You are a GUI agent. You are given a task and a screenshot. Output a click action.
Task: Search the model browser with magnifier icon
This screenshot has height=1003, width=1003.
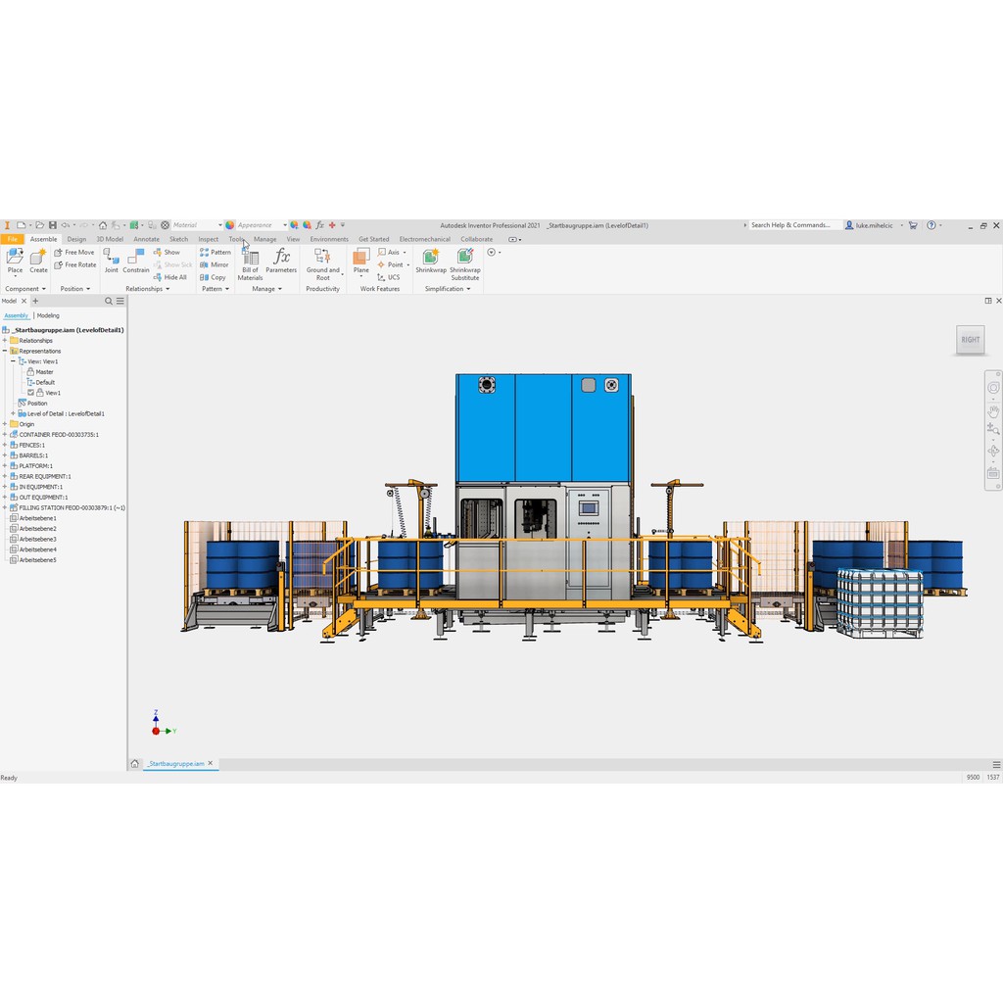109,302
